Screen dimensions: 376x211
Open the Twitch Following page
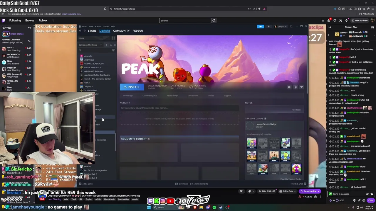click(x=15, y=21)
